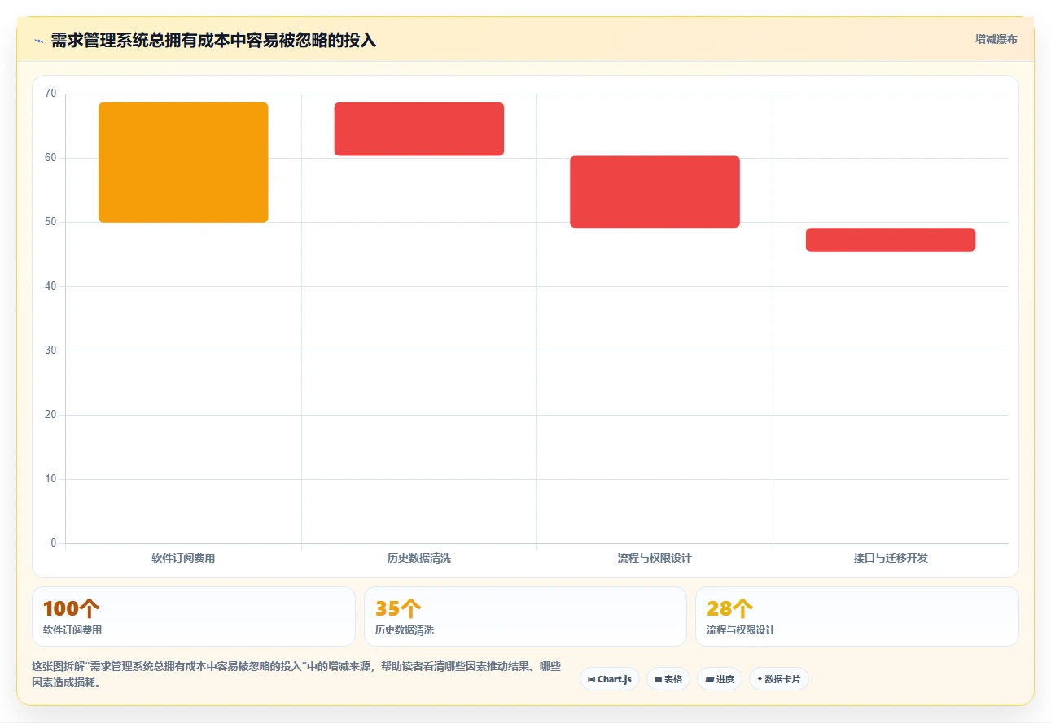Viewport: 1051px width, 723px height.
Task: Click the y-axis value 0
Action: click(54, 543)
